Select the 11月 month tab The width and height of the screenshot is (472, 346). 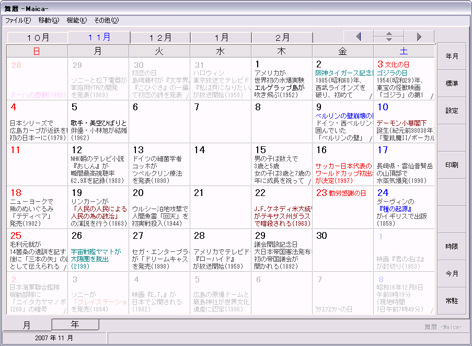(x=99, y=37)
